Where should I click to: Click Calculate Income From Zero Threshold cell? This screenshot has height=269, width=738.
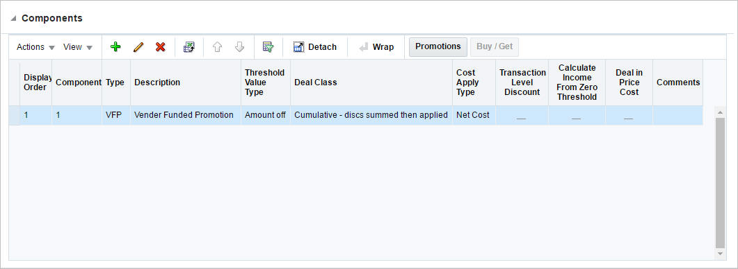[x=577, y=116]
